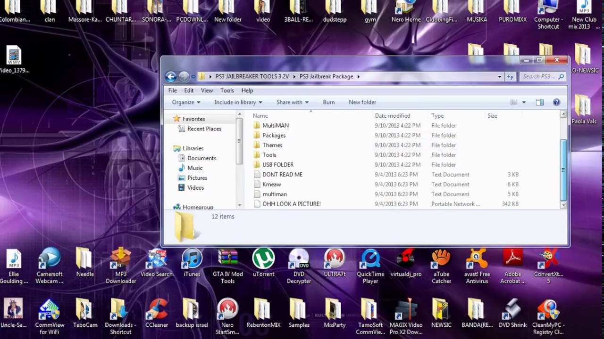The width and height of the screenshot is (604, 339).
Task: Open the View menu
Action: click(x=207, y=90)
